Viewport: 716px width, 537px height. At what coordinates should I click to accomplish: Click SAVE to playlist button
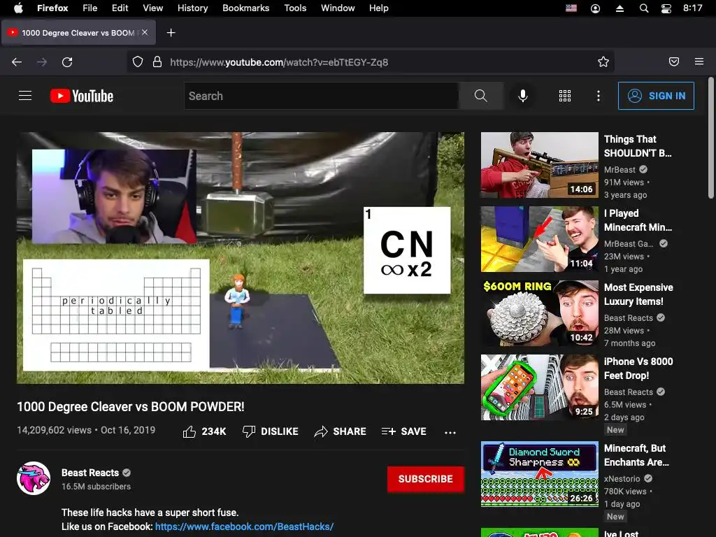[x=403, y=431]
